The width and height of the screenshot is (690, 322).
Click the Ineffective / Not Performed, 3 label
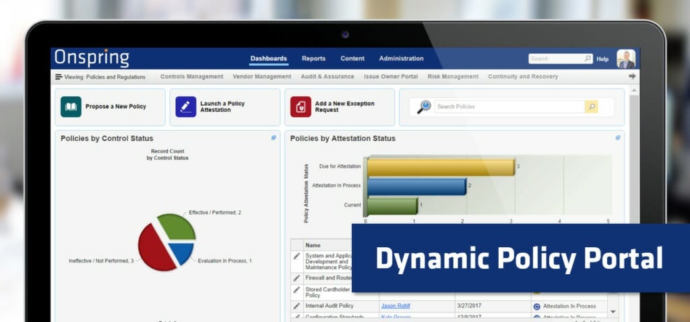coord(101,261)
